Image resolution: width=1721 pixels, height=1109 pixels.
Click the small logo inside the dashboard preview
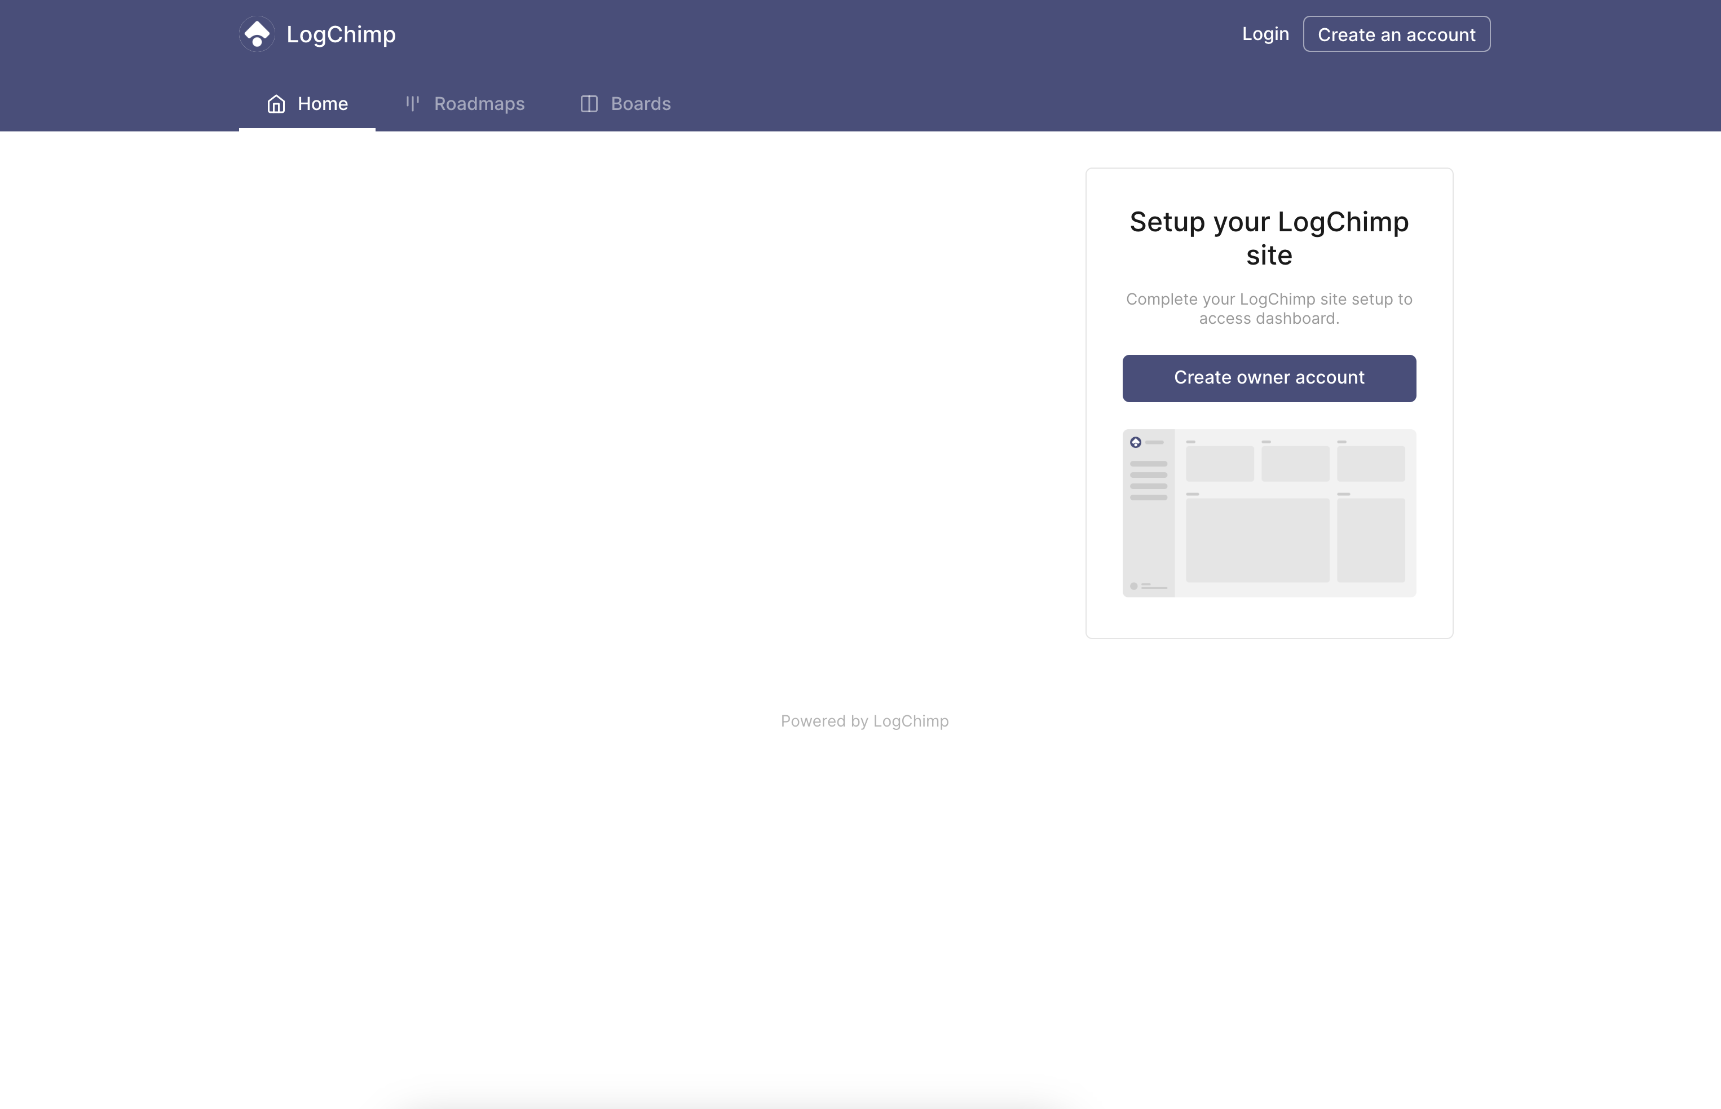point(1136,442)
